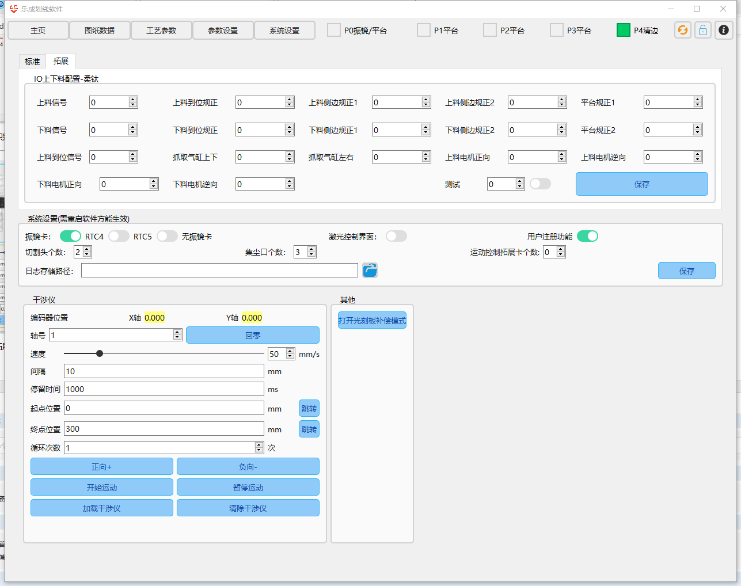Click the 终点位置 input field

pos(164,429)
